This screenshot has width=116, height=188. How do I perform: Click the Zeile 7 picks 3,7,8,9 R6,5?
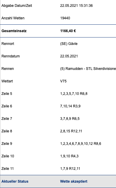[x=70, y=119]
